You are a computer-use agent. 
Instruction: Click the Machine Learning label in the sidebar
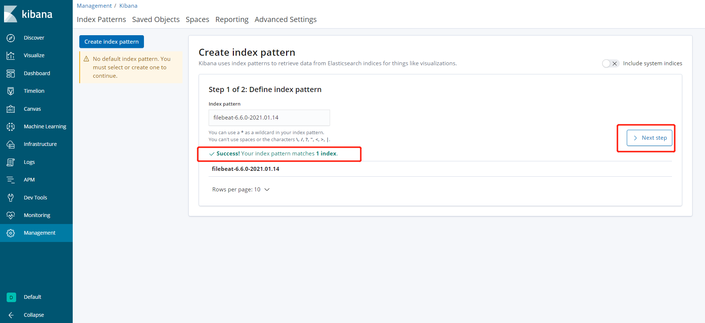coord(45,126)
